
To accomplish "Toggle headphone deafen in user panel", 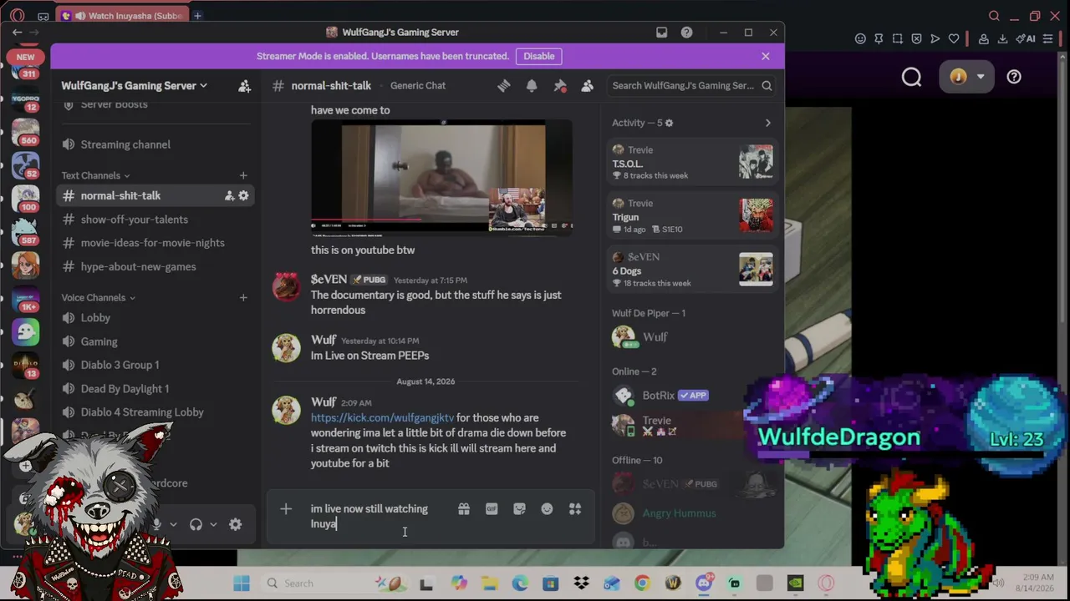I will (196, 524).
